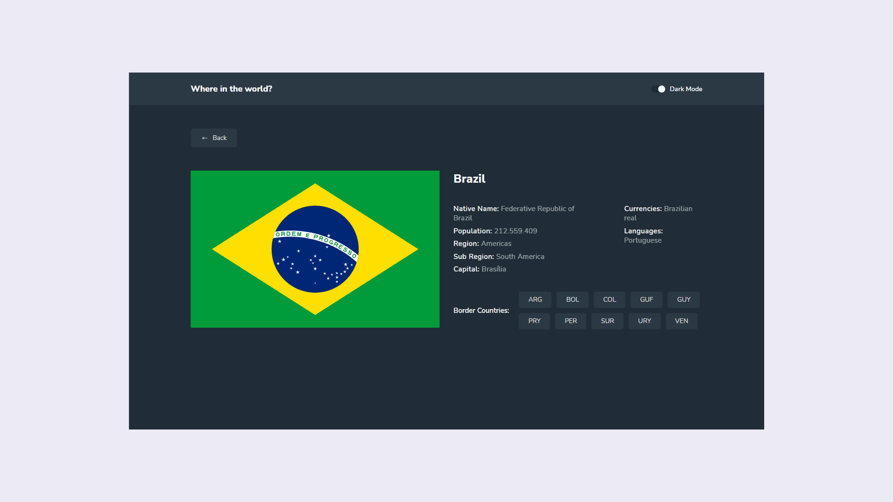Select PRY border country tag

[534, 321]
